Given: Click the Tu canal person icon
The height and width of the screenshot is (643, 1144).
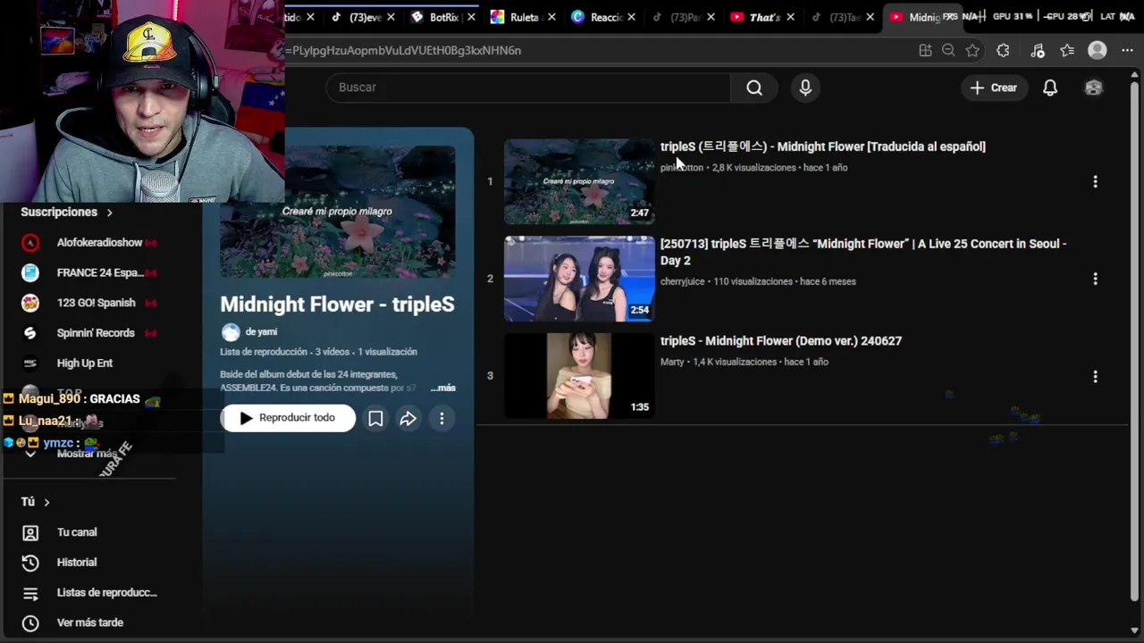Looking at the screenshot, I should [30, 532].
